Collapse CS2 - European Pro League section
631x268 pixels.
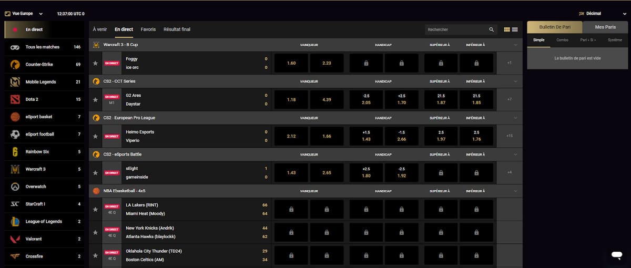click(x=515, y=118)
